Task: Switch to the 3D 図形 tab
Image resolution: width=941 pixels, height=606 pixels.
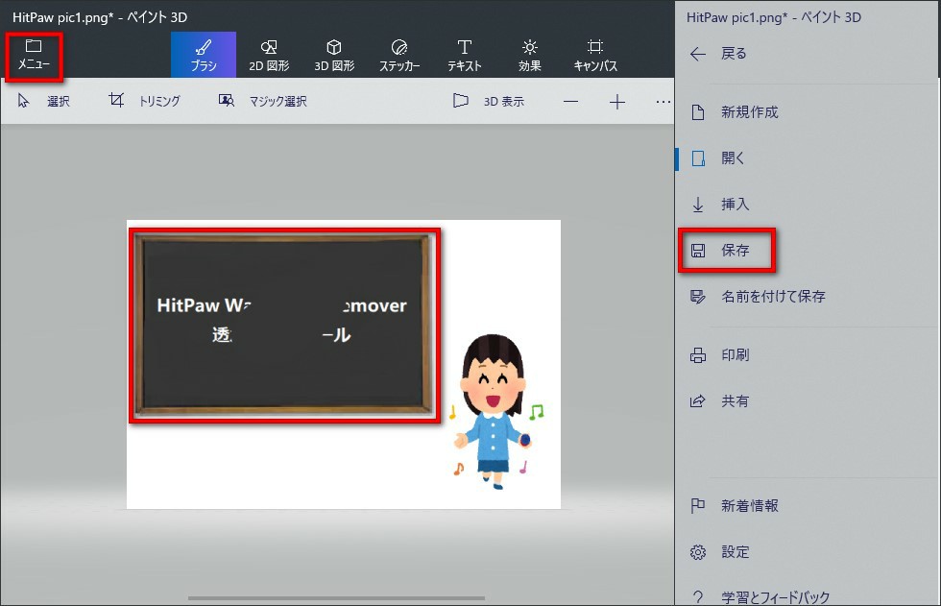Action: 334,55
